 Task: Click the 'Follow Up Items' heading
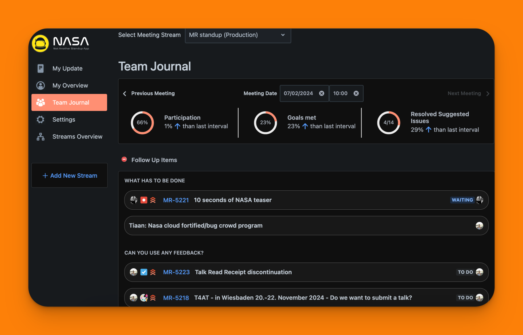[154, 160]
